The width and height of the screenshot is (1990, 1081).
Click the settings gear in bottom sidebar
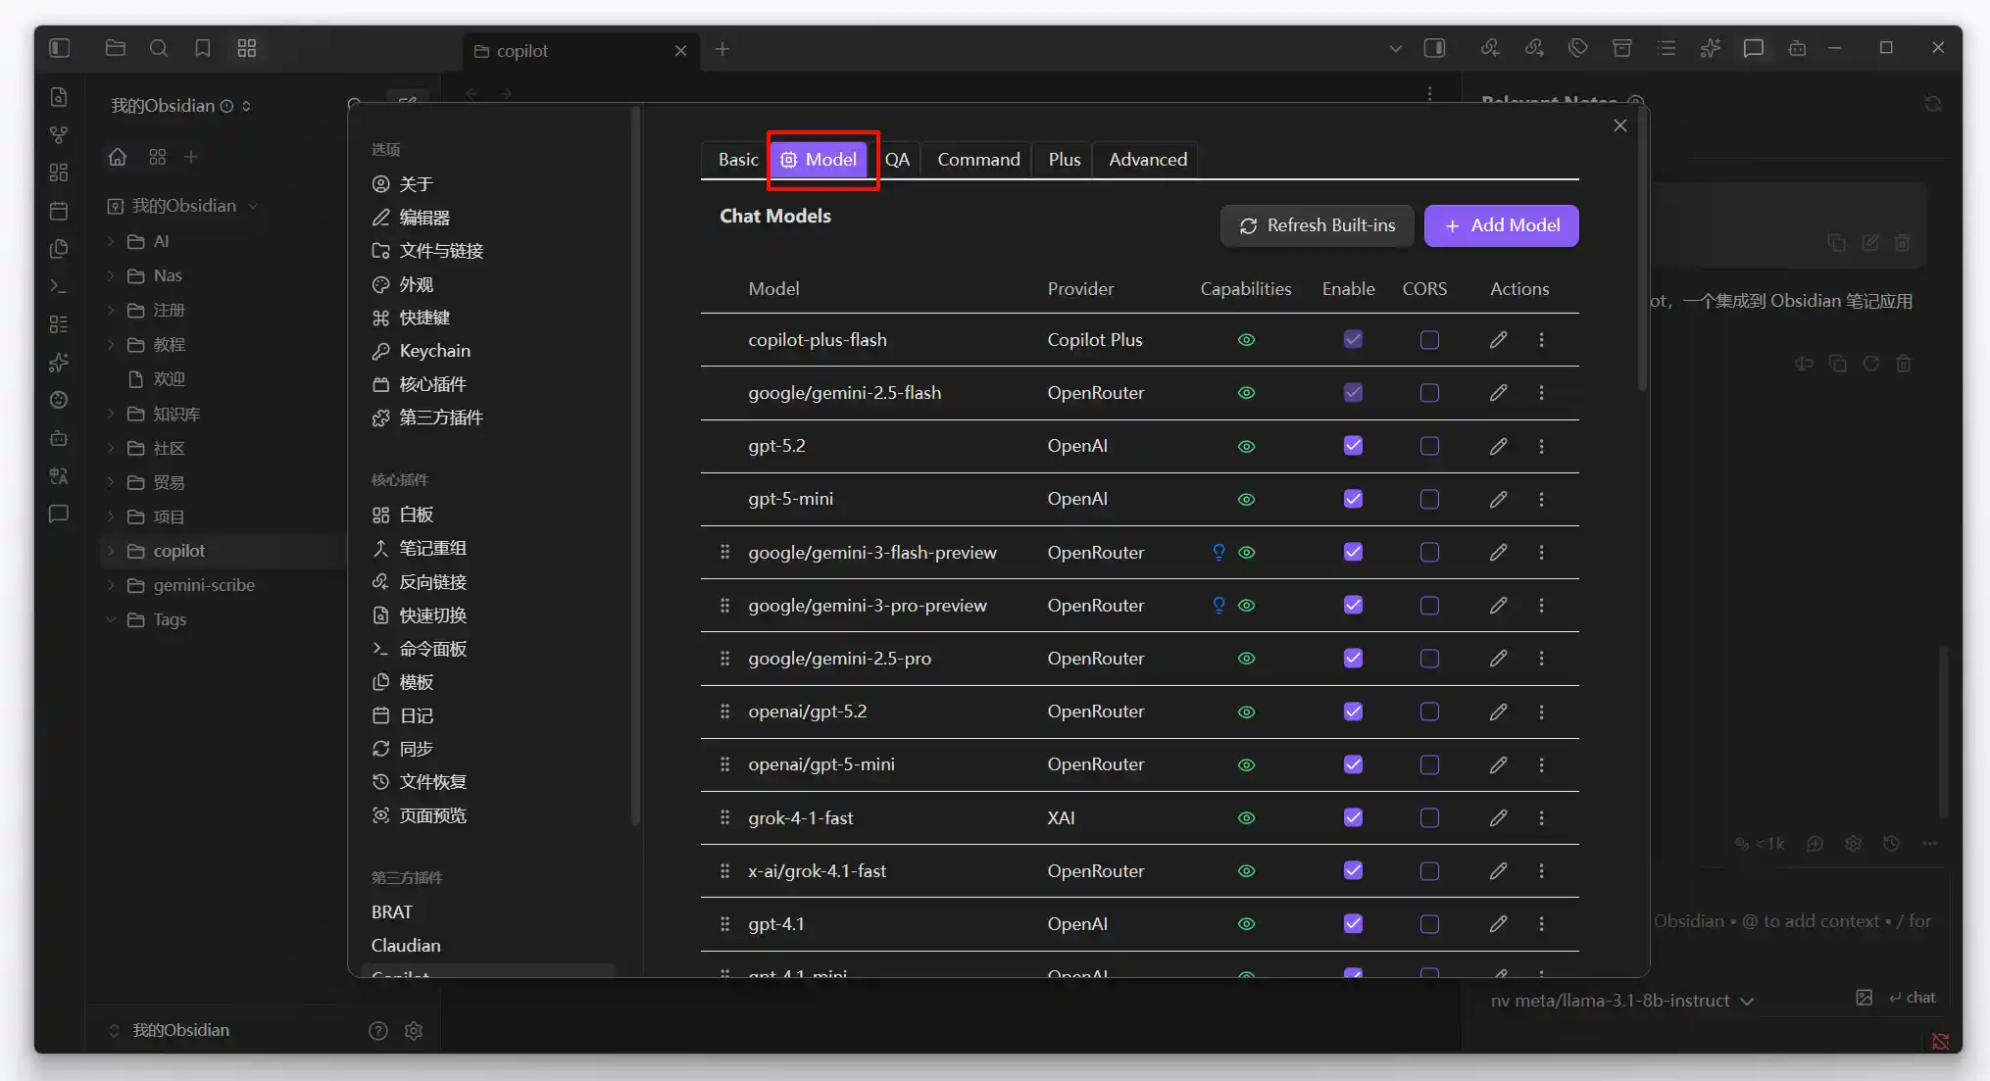click(x=414, y=1030)
